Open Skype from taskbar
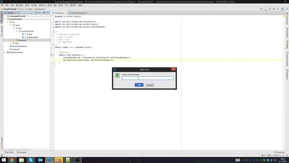 31,160
